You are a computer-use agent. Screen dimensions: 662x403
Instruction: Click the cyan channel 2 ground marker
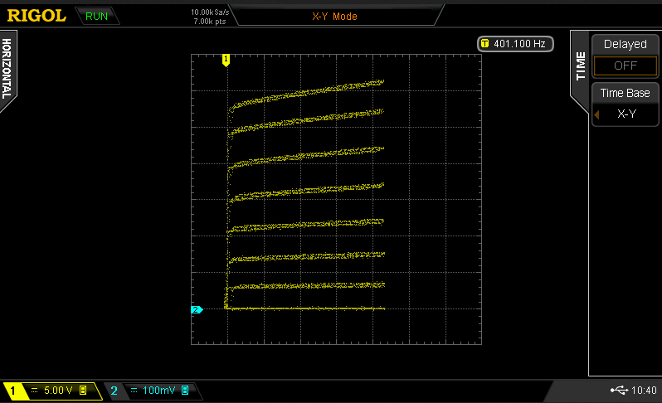(x=197, y=309)
